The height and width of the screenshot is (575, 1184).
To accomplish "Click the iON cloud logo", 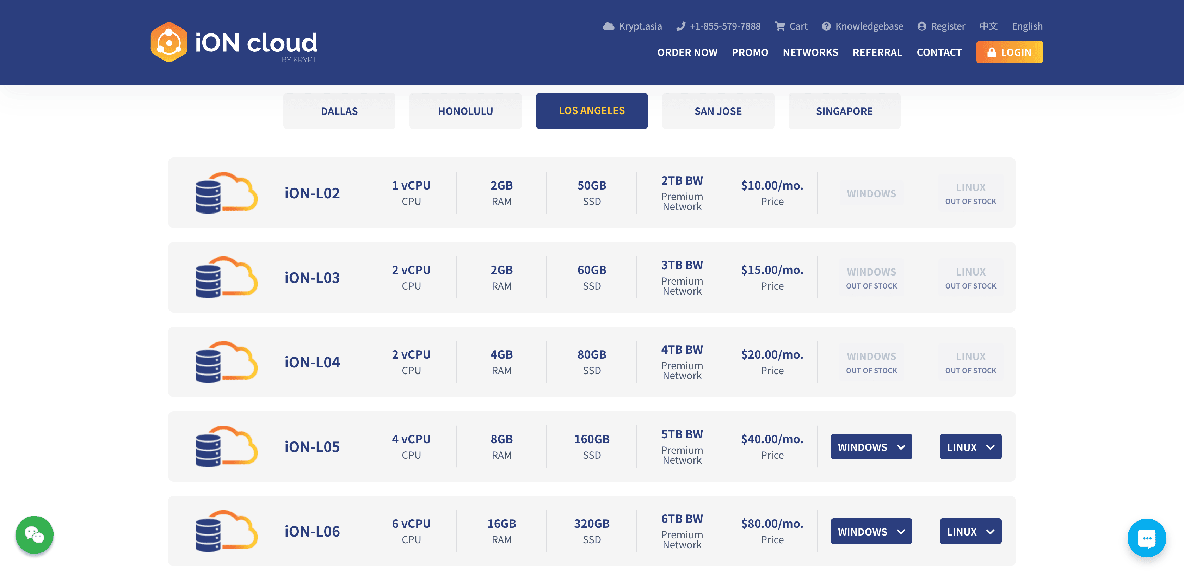I will tap(234, 42).
